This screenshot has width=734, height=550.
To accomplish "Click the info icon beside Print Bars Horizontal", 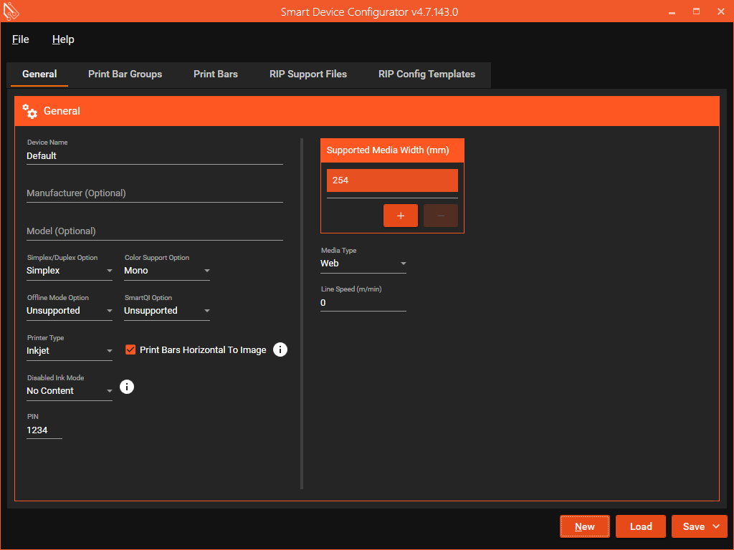I will pos(280,349).
